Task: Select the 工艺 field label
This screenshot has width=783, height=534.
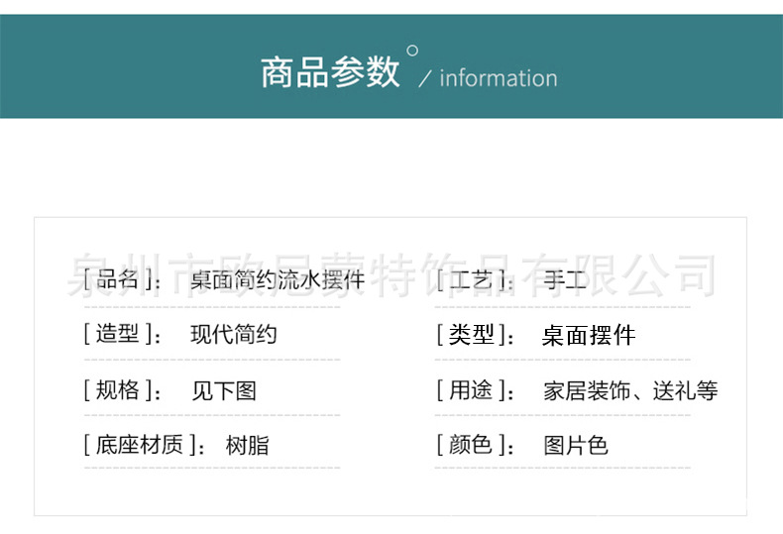Action: (473, 280)
